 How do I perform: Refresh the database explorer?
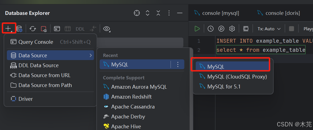pyautogui.click(x=33, y=29)
